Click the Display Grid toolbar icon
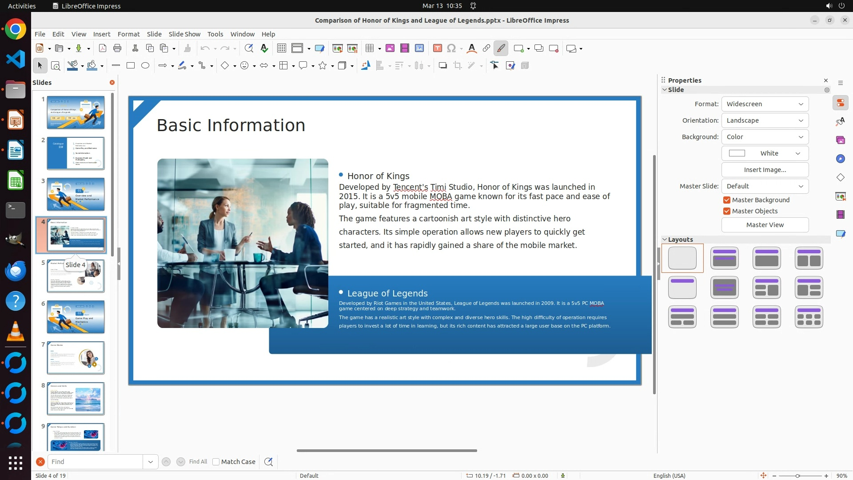Viewport: 853px width, 480px height. (x=281, y=48)
